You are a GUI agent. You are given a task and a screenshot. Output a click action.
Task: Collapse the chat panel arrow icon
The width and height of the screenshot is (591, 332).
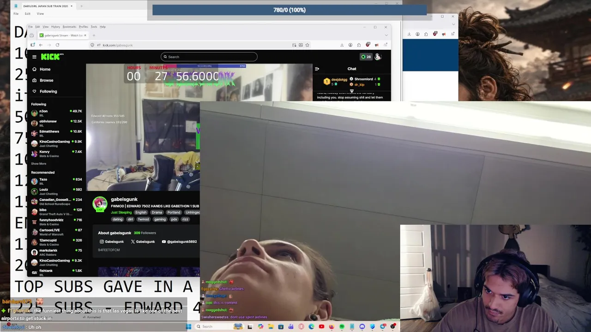pyautogui.click(x=317, y=69)
